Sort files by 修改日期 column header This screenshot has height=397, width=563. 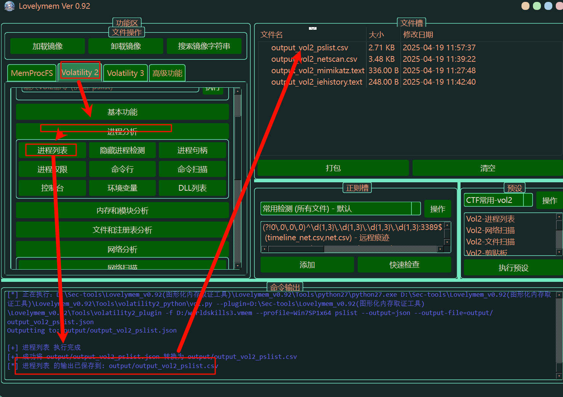pos(481,35)
